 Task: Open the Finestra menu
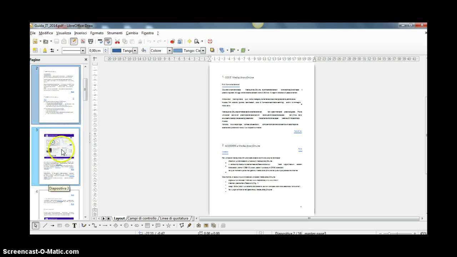pos(147,33)
